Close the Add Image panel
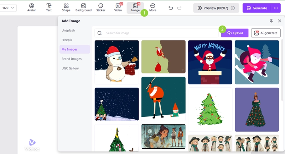Screen dimensions: 285x154 tap(280, 21)
